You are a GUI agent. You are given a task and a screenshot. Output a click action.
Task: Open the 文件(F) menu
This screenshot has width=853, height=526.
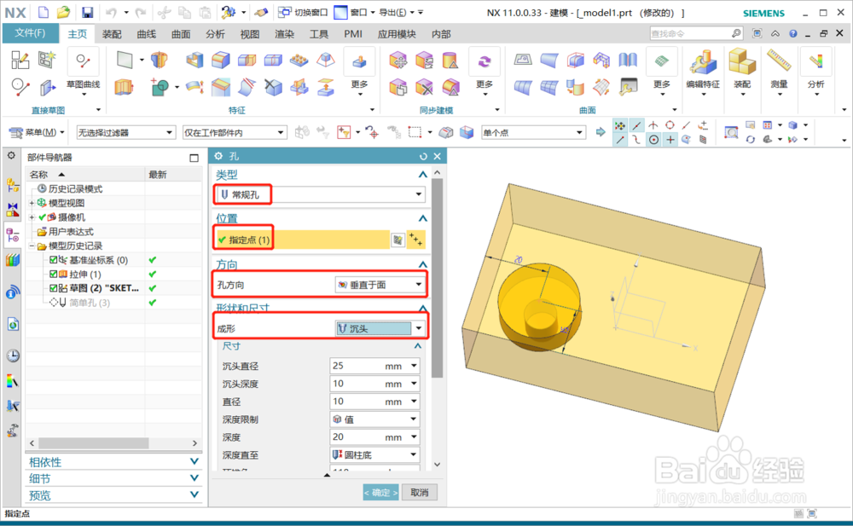click(30, 33)
